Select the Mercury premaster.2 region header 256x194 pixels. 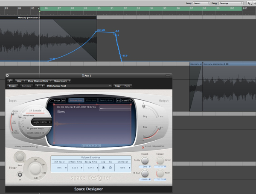click(229, 64)
